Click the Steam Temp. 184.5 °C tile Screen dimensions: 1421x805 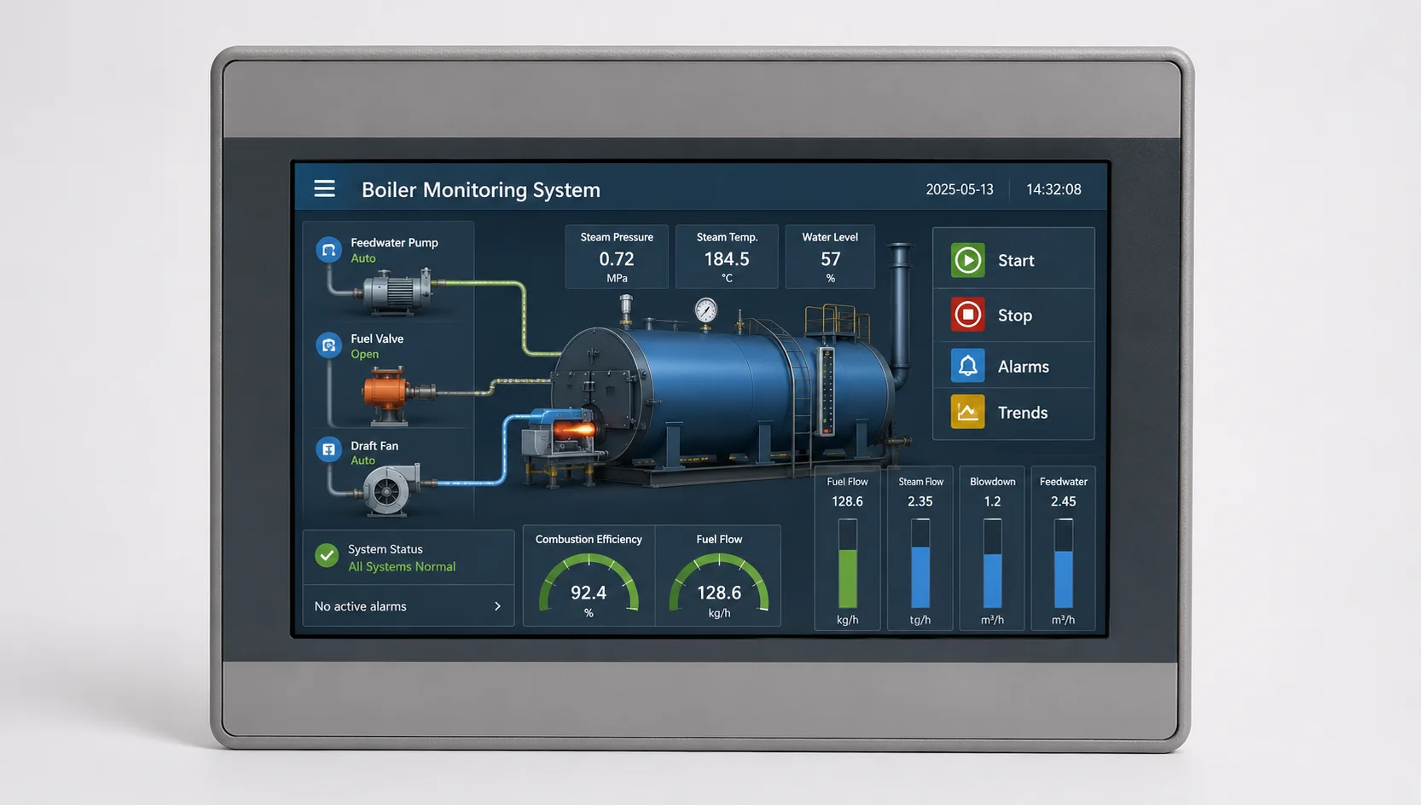click(727, 257)
